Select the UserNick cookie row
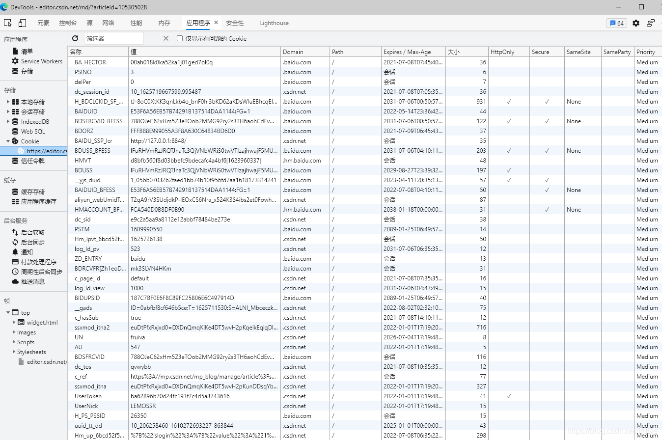 point(365,406)
